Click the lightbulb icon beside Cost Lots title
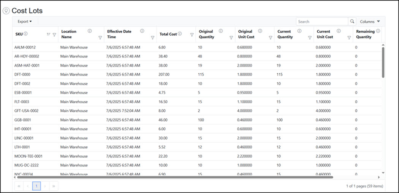 [6, 11]
